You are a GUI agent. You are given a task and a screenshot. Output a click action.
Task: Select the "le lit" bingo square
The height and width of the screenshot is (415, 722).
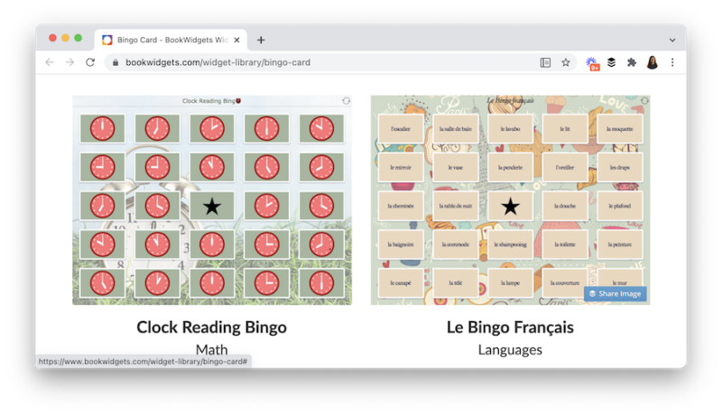pyautogui.click(x=565, y=129)
